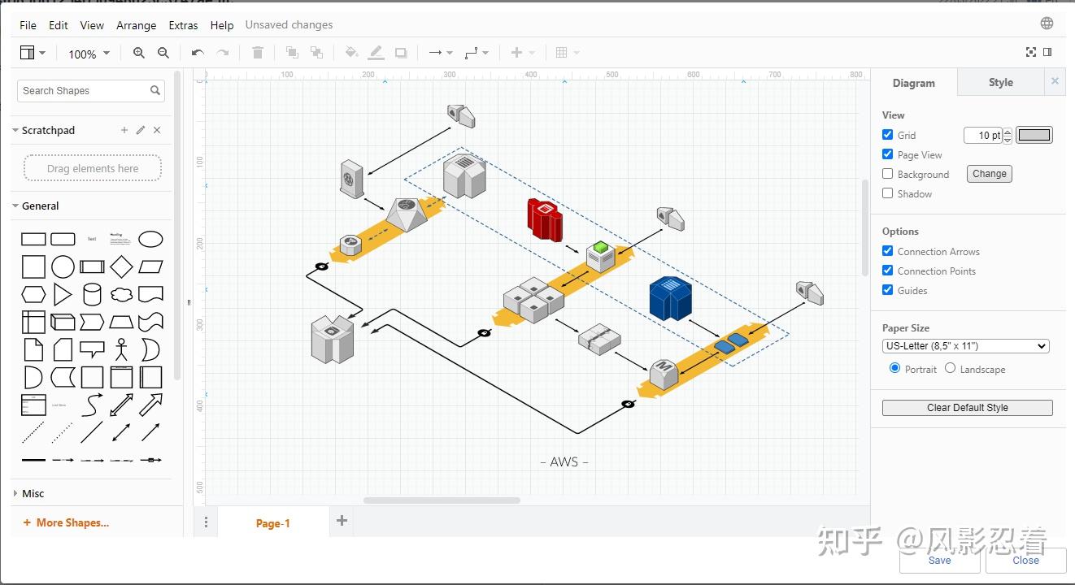The height and width of the screenshot is (585, 1075).
Task: Switch to the Style tab
Action: [x=1001, y=82]
